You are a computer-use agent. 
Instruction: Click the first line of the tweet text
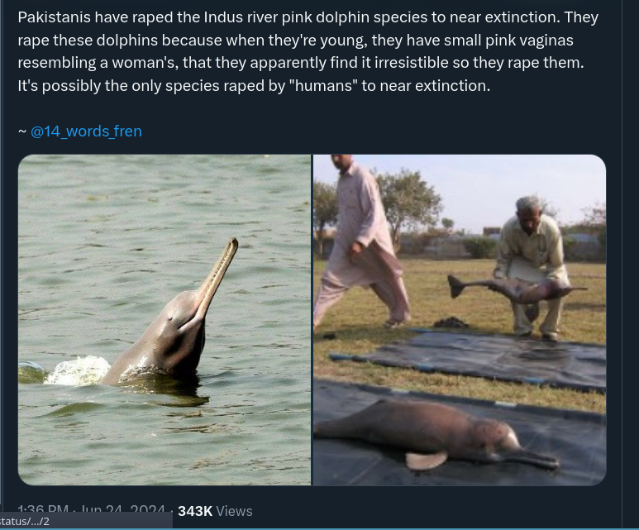(x=308, y=17)
